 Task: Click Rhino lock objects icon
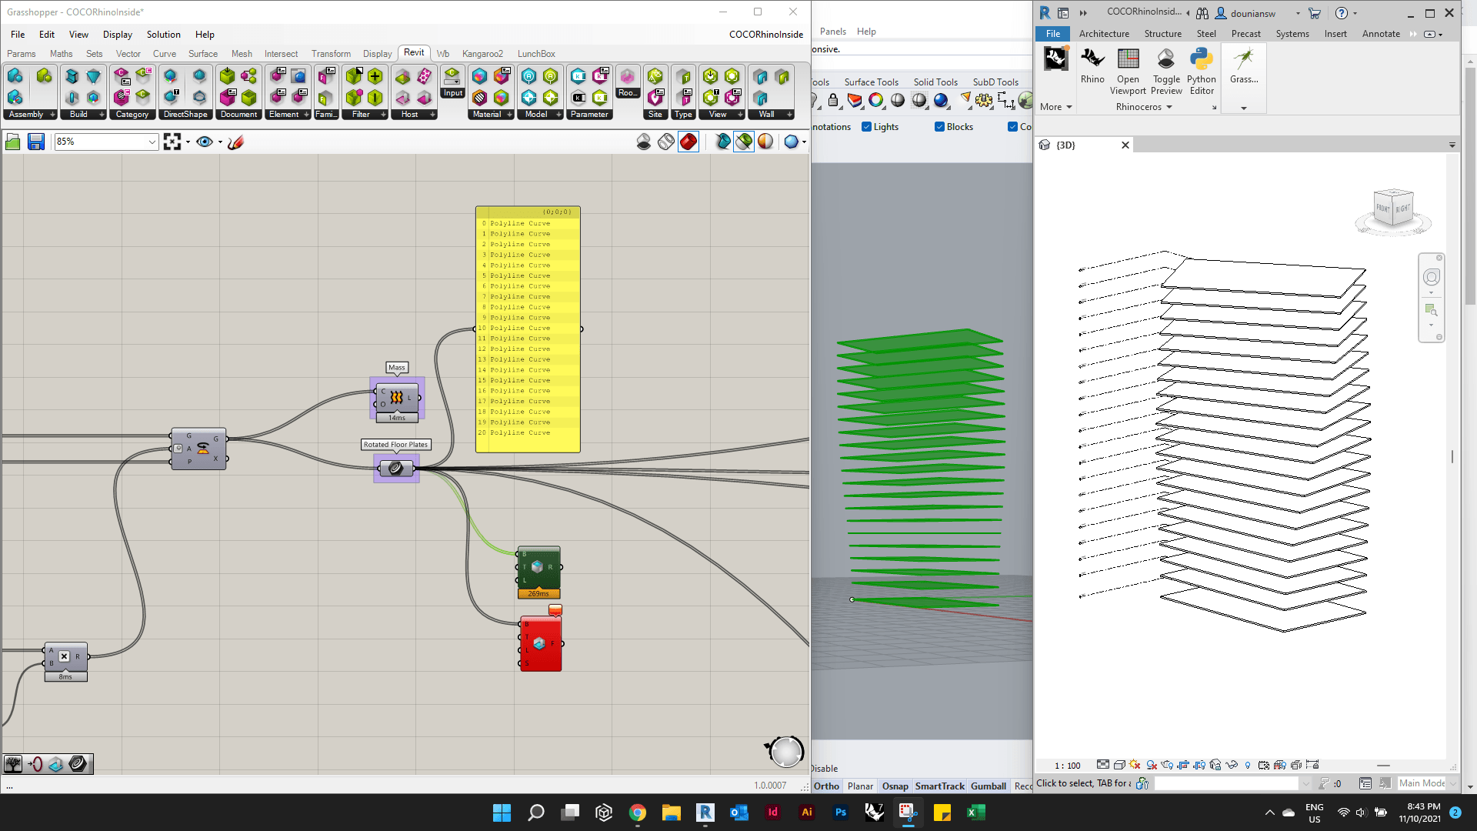(x=833, y=101)
